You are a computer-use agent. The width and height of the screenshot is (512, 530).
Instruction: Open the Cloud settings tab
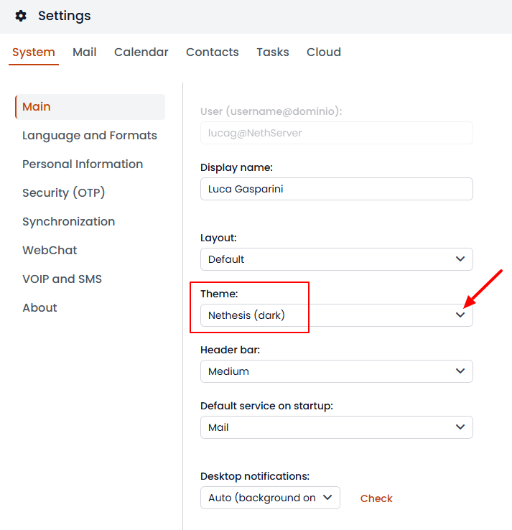324,52
